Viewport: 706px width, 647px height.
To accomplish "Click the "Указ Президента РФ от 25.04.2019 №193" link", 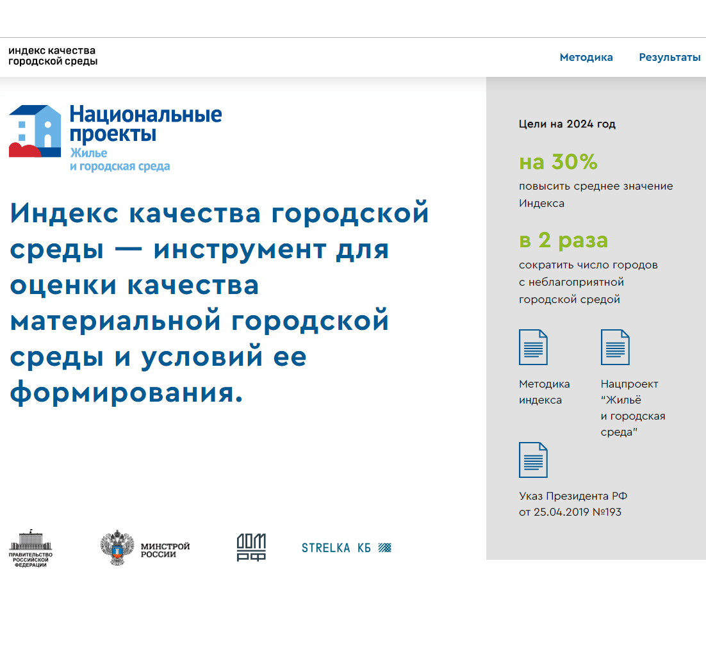I will point(573,504).
